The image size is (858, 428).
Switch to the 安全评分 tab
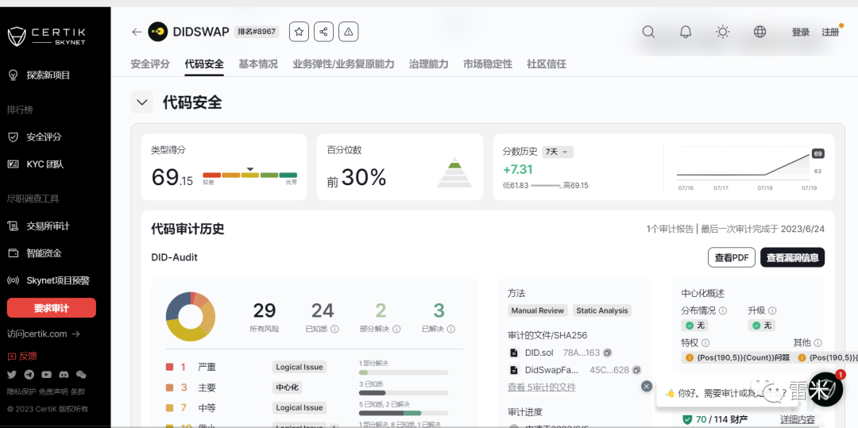[150, 64]
